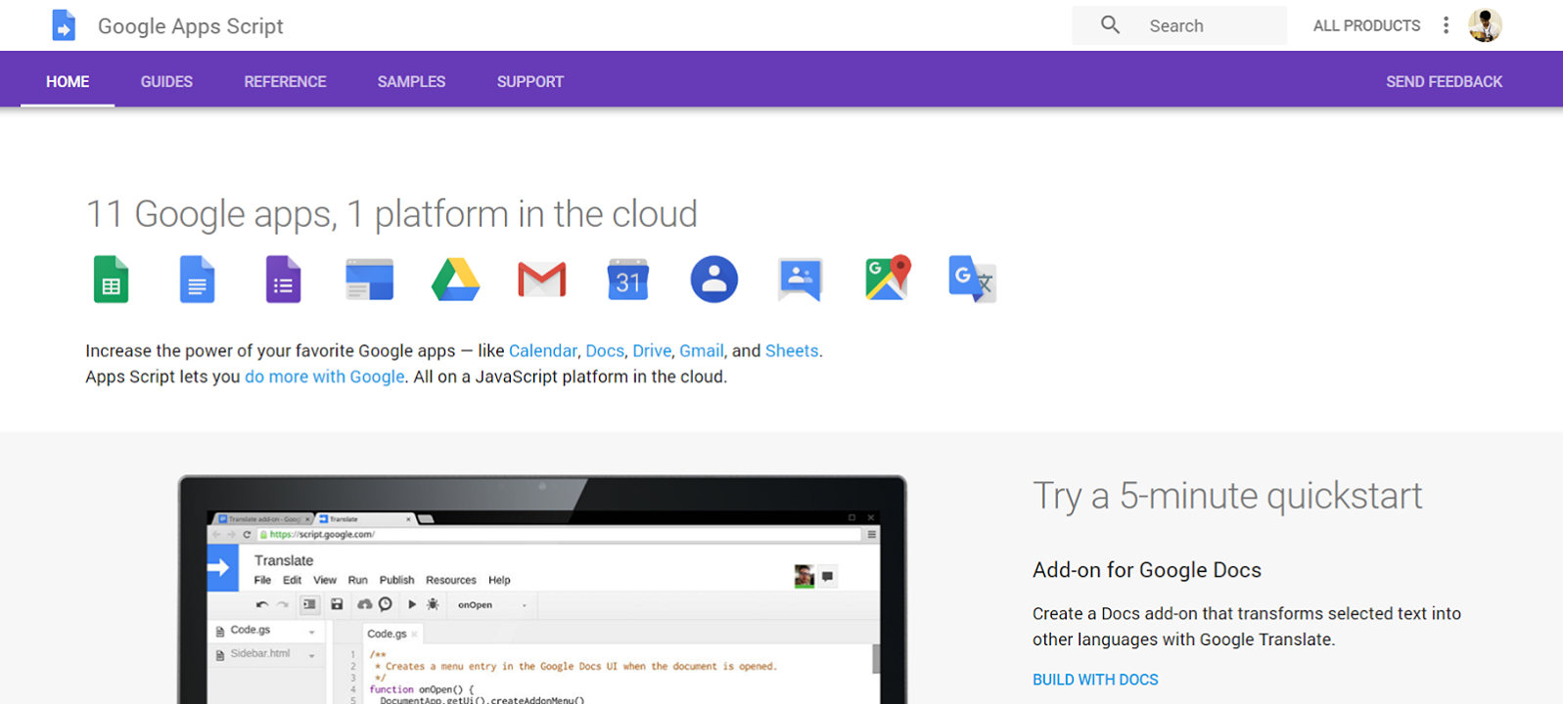This screenshot has width=1563, height=704.
Task: Click the comment bubble icon in laptop screenshot
Action: (x=827, y=577)
